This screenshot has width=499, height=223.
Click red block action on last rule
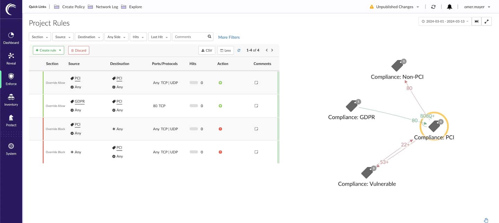pyautogui.click(x=220, y=152)
